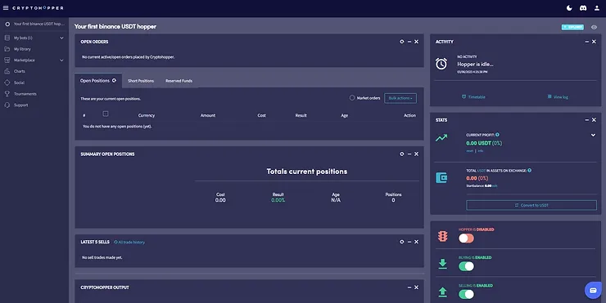The width and height of the screenshot is (606, 303).
Task: Open settings gear of Latest 5 Sells
Action: point(402,242)
